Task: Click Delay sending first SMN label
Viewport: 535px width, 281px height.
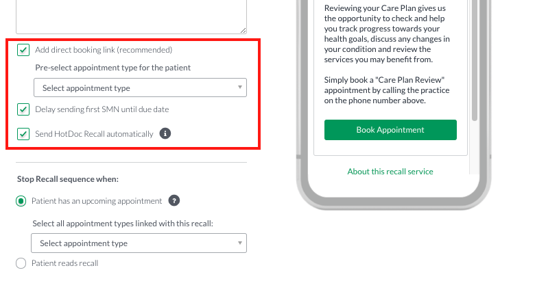Action: [102, 109]
